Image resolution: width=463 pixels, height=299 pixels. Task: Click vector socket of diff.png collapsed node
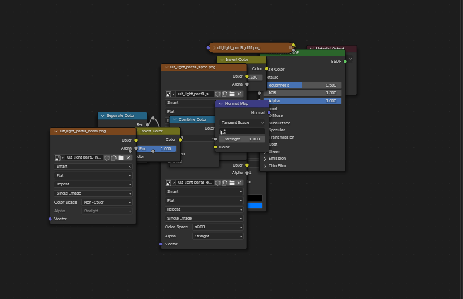pyautogui.click(x=209, y=48)
